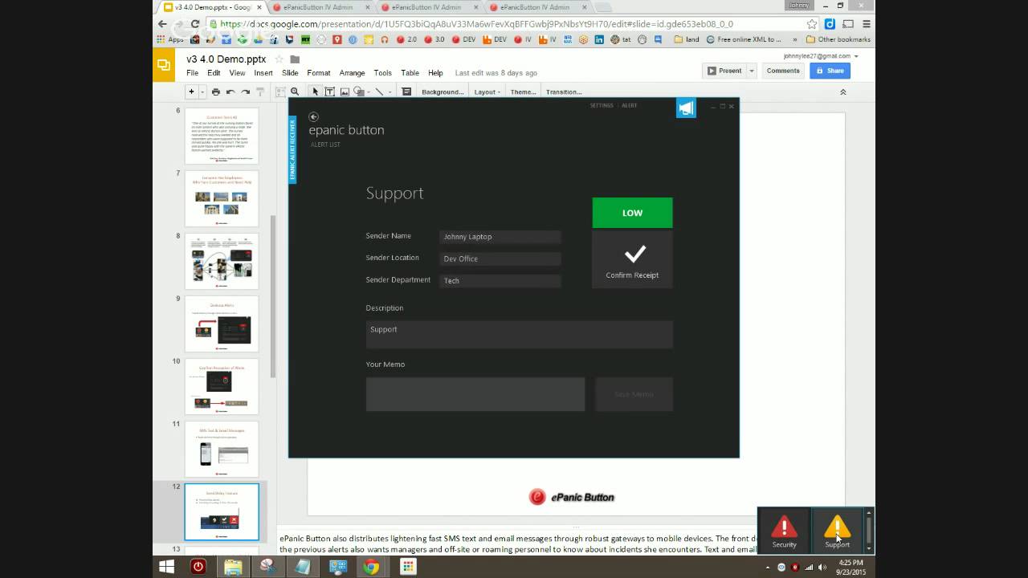Click the move to folder icon
Image resolution: width=1028 pixels, height=578 pixels.
[295, 59]
